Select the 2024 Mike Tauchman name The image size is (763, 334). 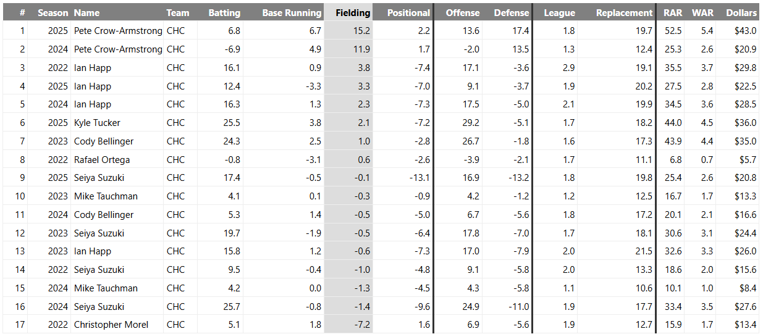[x=106, y=288]
